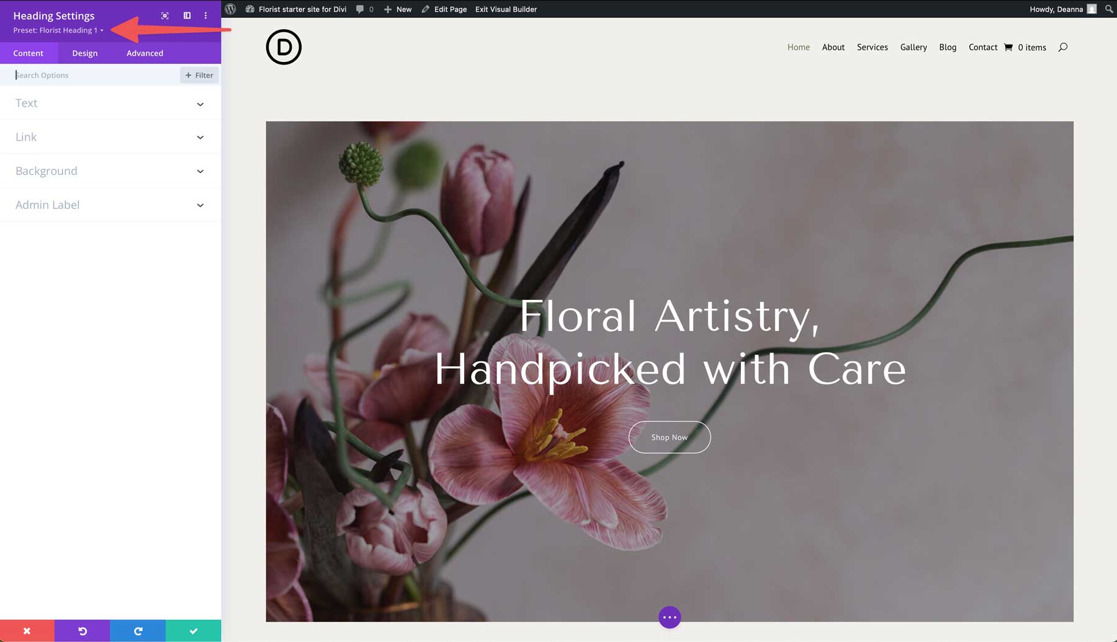
Task: Open the WordPress logo menu in admin bar
Action: (230, 9)
